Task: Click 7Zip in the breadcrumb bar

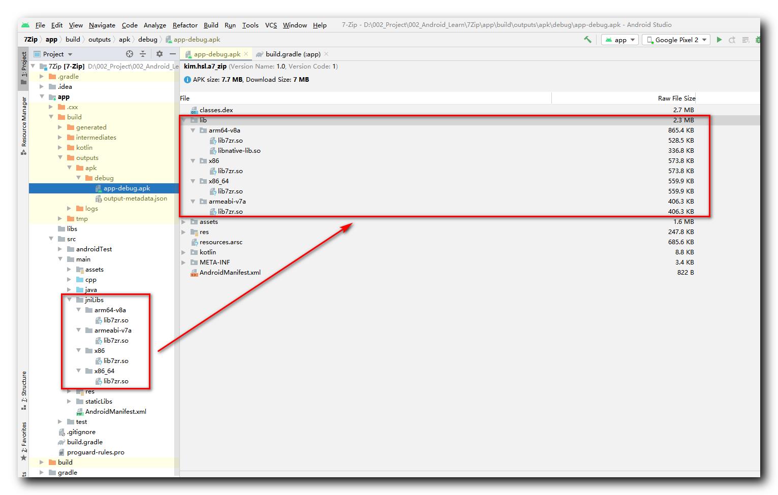Action: coord(30,39)
